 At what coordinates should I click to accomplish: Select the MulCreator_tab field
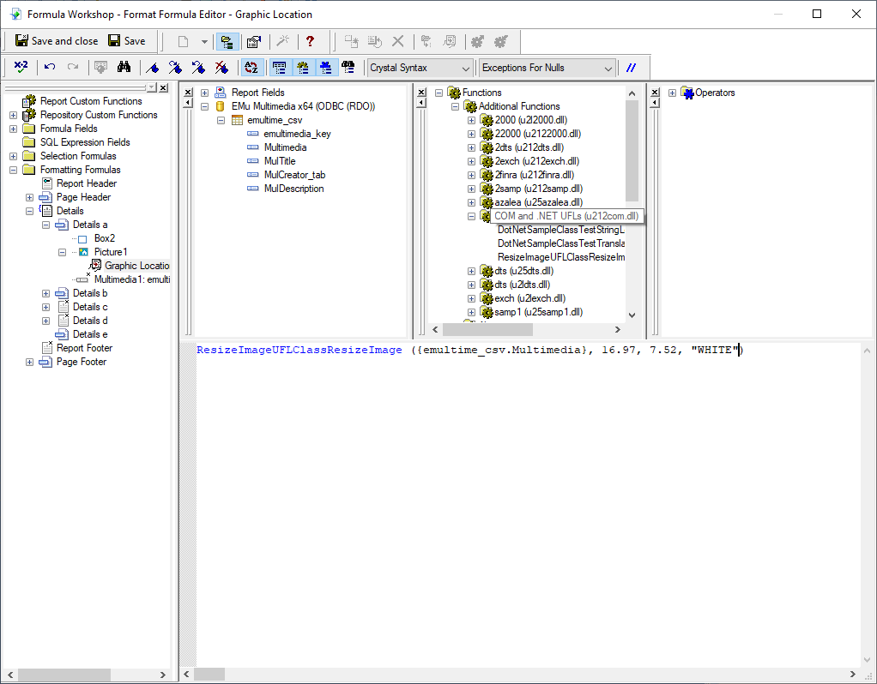coord(294,175)
